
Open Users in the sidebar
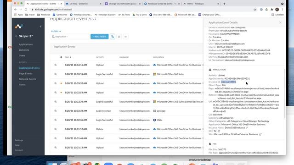click(22, 55)
